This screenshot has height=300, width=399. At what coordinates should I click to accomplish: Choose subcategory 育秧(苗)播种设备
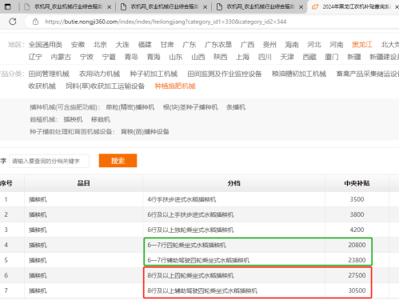pyautogui.click(x=145, y=132)
